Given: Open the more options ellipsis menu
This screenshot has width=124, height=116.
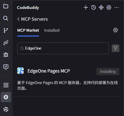Looking at the screenshot, I should coord(117,7).
